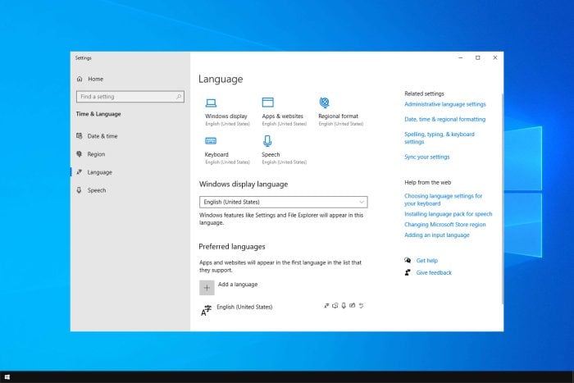Maximize the Settings window

[478, 58]
